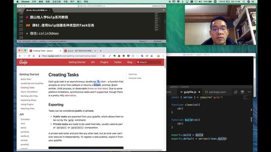
Task: Open Blog link in Gulp navbar
Action: [130, 62]
